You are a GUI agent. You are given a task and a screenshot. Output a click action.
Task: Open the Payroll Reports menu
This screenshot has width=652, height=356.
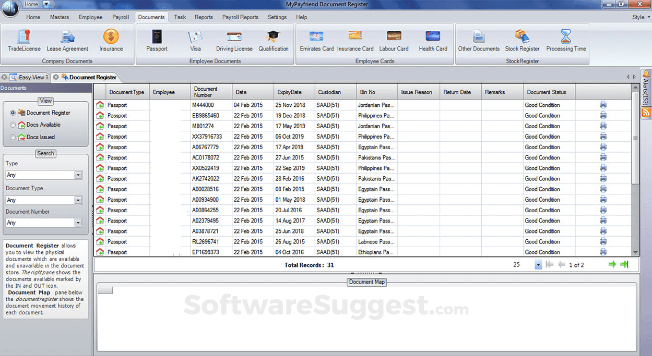click(241, 17)
